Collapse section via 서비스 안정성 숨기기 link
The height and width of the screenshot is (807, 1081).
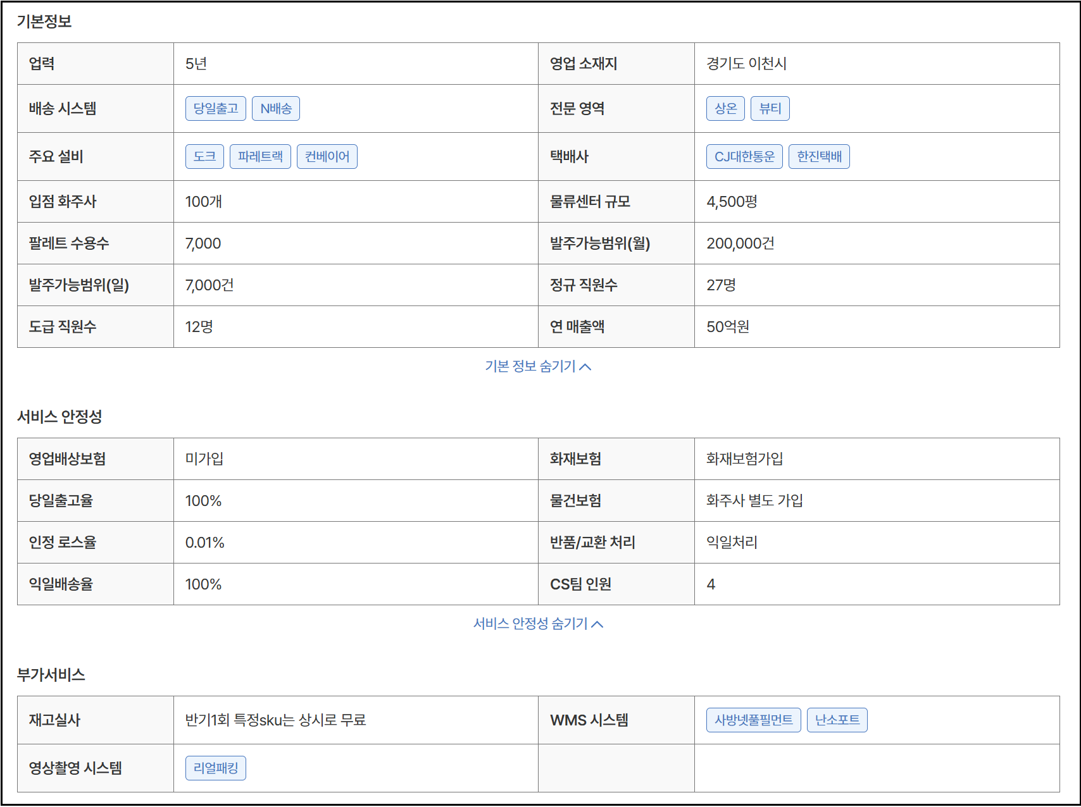(x=538, y=624)
